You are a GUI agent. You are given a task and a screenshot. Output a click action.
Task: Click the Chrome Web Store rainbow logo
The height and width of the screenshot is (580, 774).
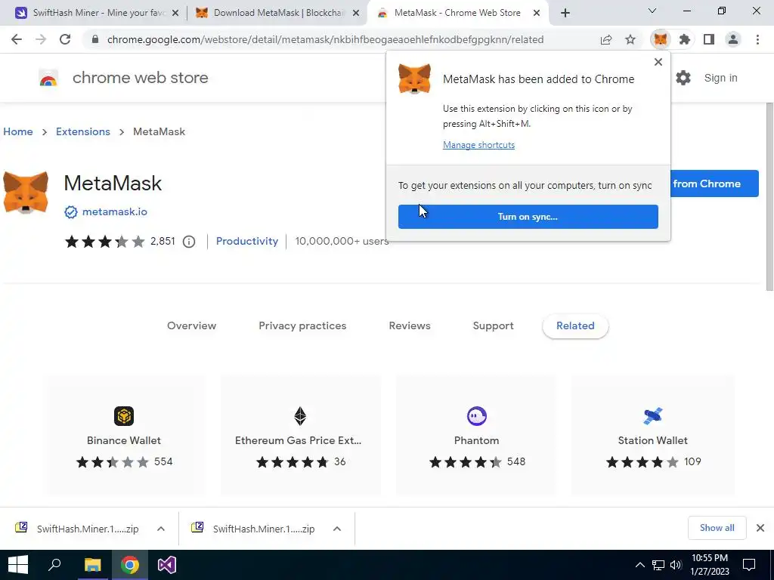(x=48, y=78)
